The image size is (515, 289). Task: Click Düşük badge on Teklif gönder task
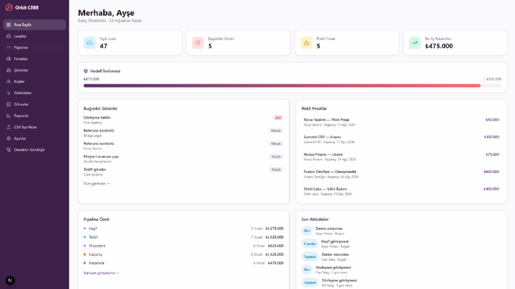[x=276, y=170]
